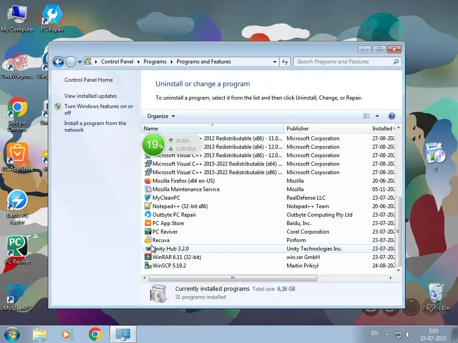Viewport: 458px width, 343px height.
Task: Select Mozilla Maintenance Service icon
Action: [148, 189]
